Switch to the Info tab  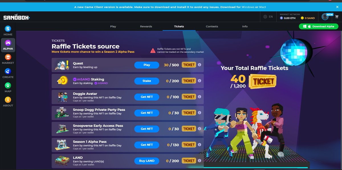[x=245, y=26]
